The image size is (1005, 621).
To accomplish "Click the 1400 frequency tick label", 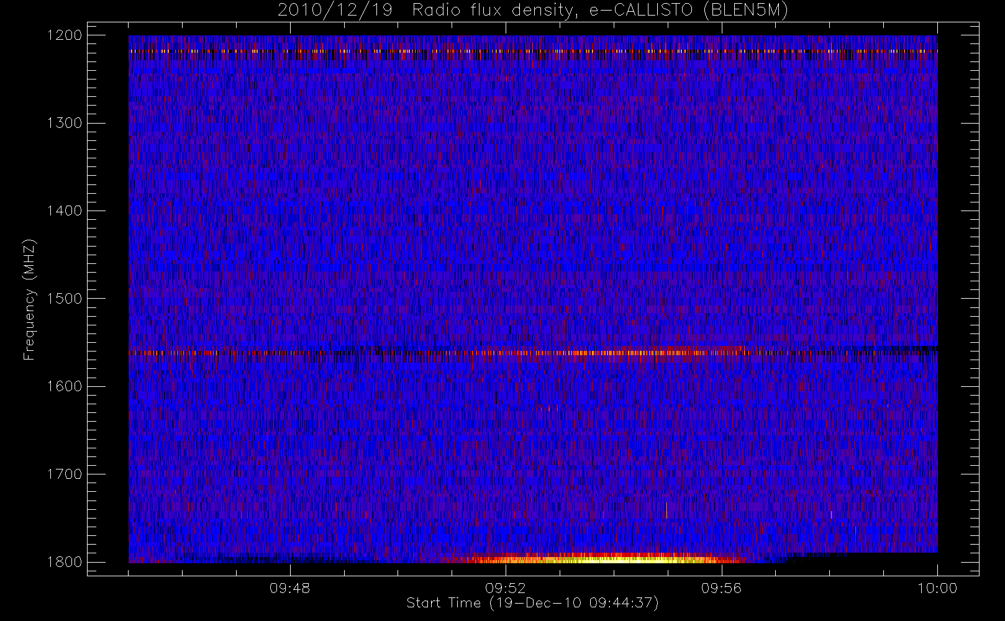I will tap(65, 211).
